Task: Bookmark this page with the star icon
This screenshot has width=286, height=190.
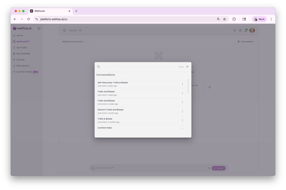Action: (225, 19)
